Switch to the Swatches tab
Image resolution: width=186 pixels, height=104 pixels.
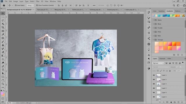pyautogui.click(x=162, y=11)
